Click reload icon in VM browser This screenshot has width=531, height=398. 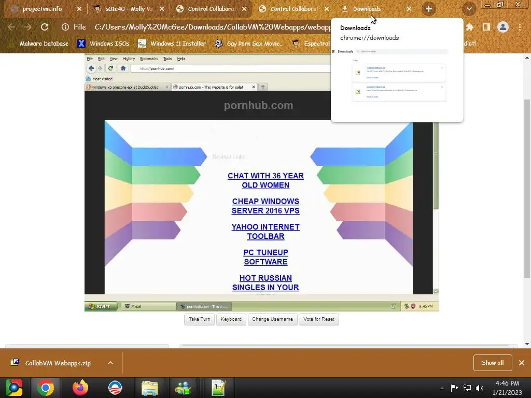[110, 68]
